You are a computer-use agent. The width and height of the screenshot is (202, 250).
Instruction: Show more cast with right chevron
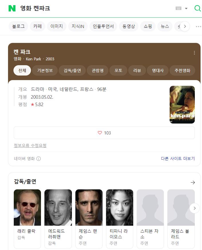pos(194,208)
